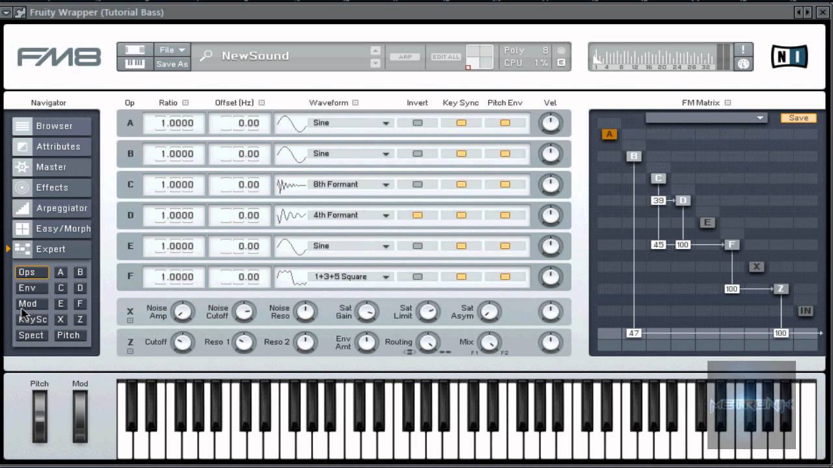This screenshot has width=833, height=468.
Task: Open the FM Matrix preset dropdown
Action: point(706,118)
